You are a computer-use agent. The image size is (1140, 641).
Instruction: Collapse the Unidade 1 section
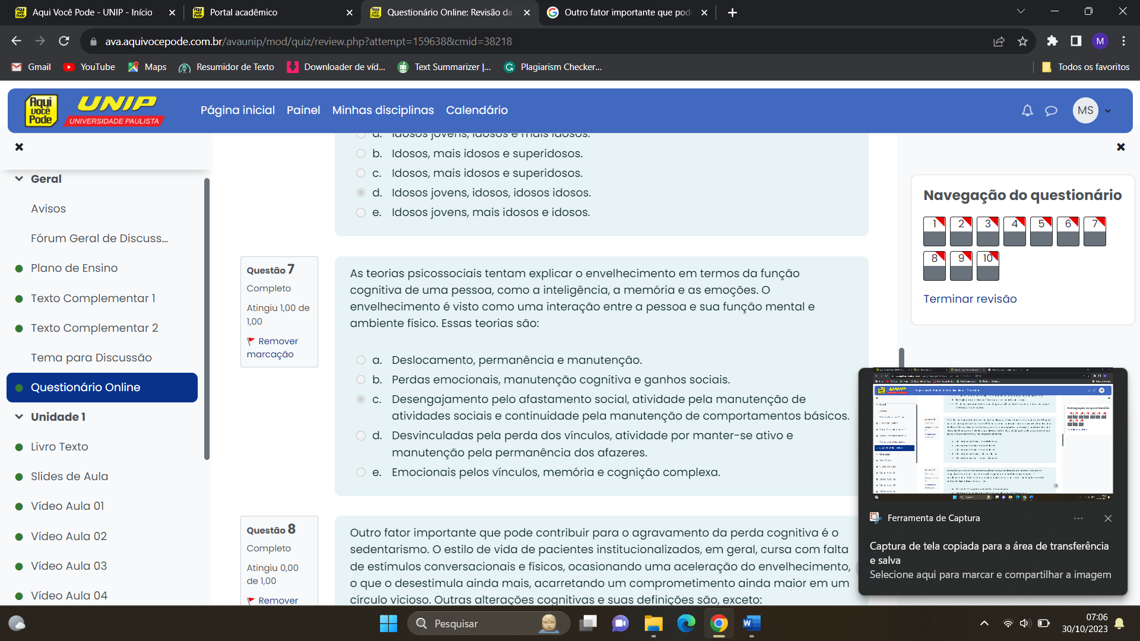pyautogui.click(x=19, y=417)
